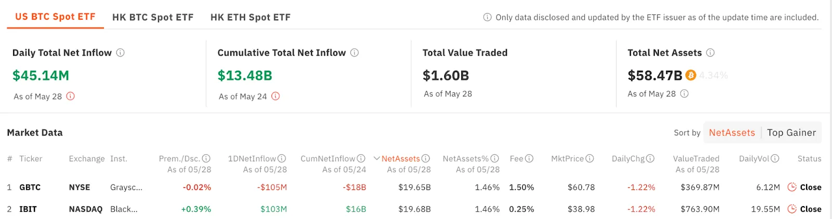The image size is (832, 219).
Task: Click NetAssets column sort arrow
Action: click(x=377, y=158)
